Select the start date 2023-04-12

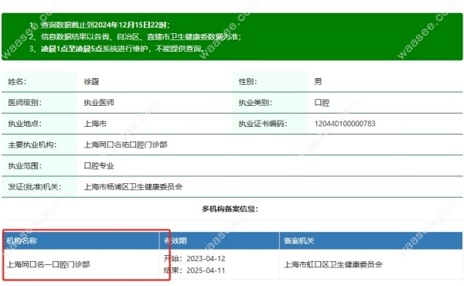tap(206, 259)
